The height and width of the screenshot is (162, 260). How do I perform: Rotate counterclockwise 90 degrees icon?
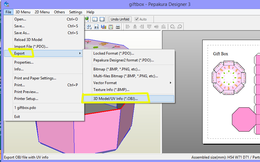[x=173, y=27]
